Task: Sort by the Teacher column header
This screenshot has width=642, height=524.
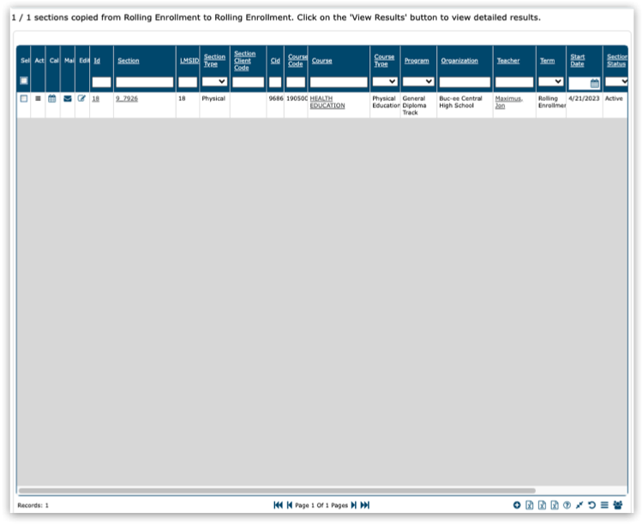Action: [x=508, y=61]
